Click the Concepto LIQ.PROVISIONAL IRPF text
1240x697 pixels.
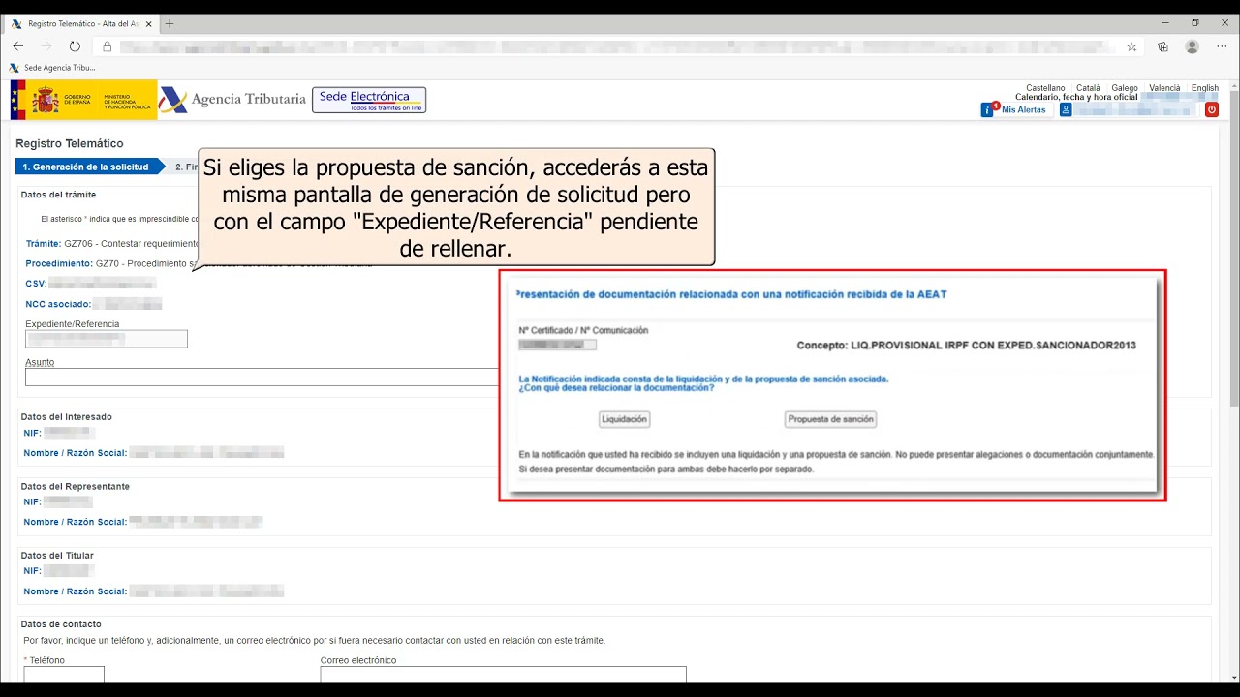pos(966,346)
